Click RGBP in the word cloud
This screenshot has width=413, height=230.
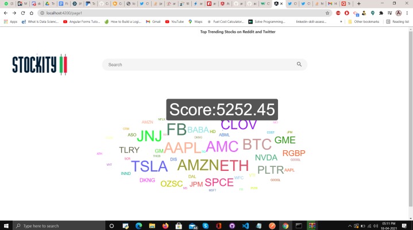tap(294, 153)
